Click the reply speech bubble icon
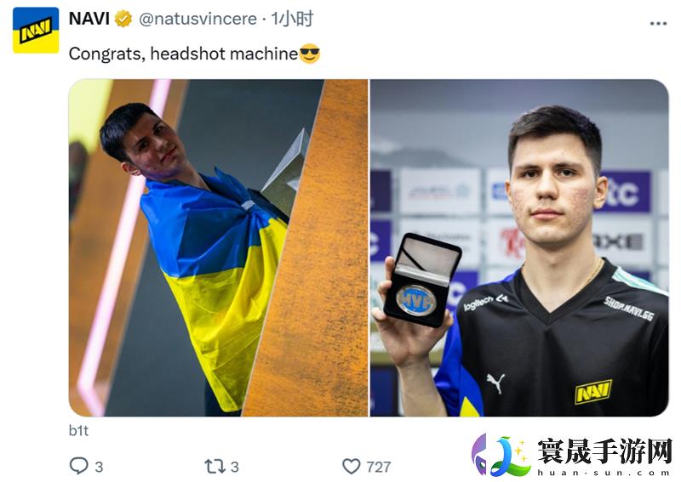Viewport: 681px width, 482px height. 78,466
